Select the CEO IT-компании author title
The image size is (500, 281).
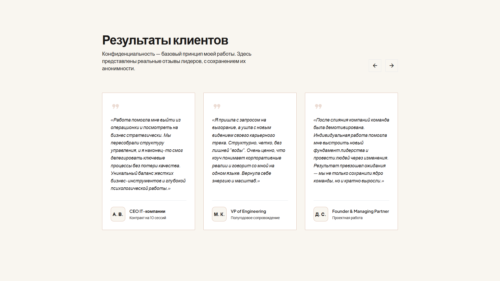click(x=147, y=211)
